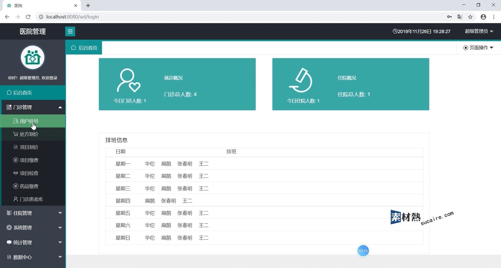Screen dimensions: 501x268
Task: Click the 门诊患者库 user icon
Action: pyautogui.click(x=15, y=199)
